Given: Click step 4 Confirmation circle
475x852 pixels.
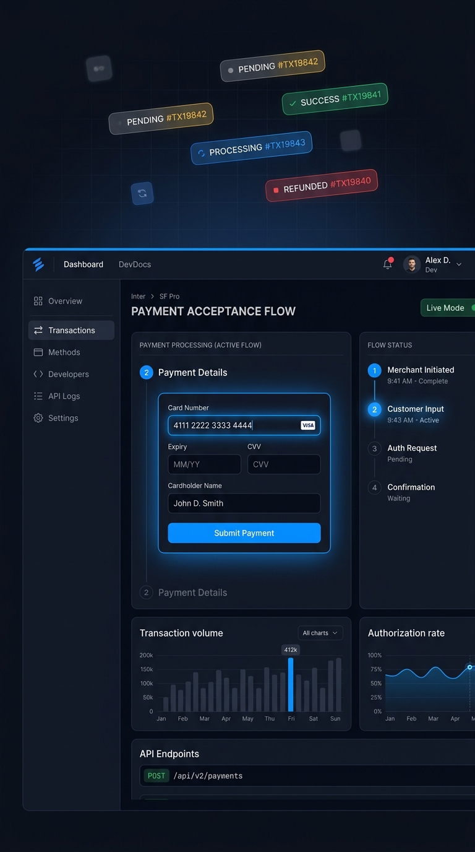Looking at the screenshot, I should [x=374, y=487].
